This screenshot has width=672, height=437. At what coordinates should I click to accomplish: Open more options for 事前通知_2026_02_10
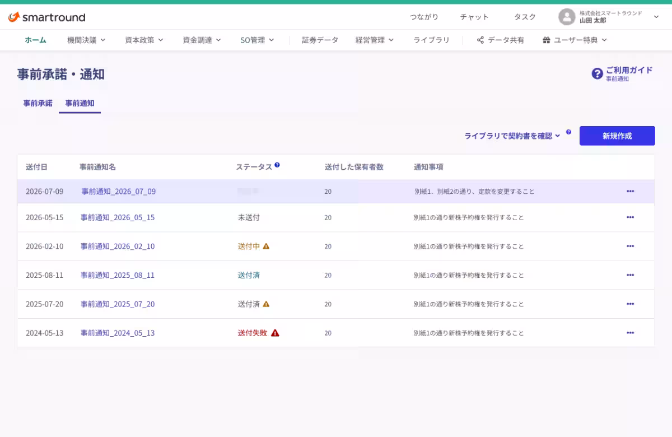(631, 246)
